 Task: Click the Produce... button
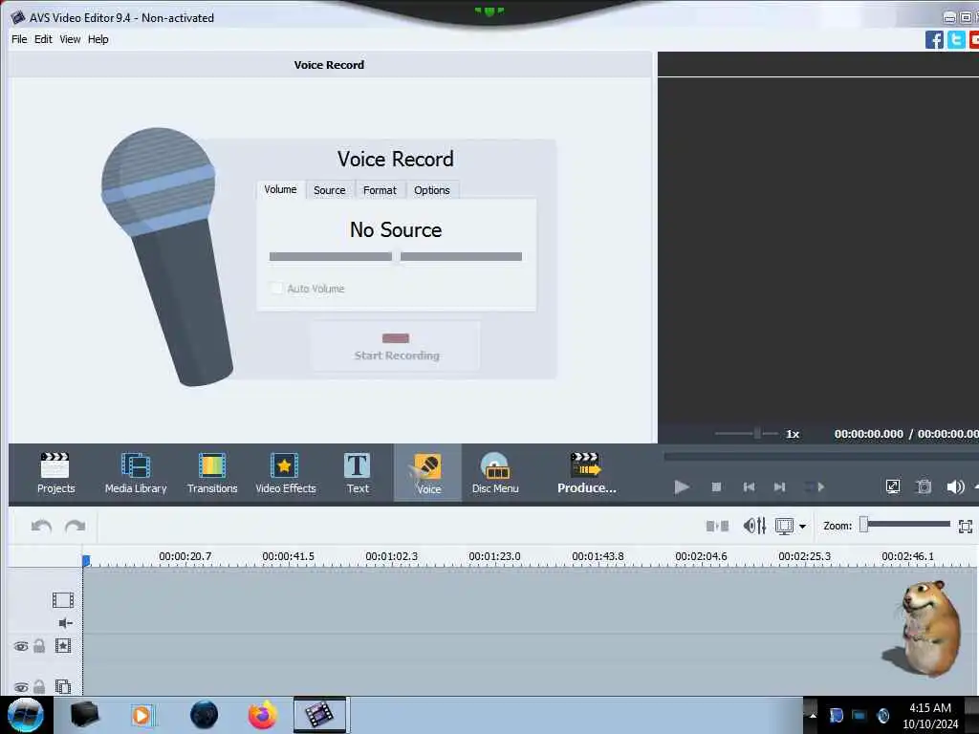[x=586, y=473]
